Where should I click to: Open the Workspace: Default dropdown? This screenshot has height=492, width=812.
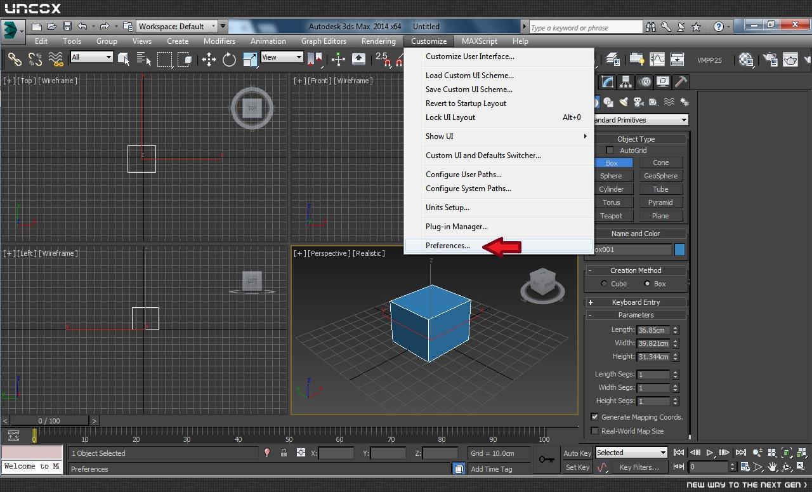coord(177,27)
